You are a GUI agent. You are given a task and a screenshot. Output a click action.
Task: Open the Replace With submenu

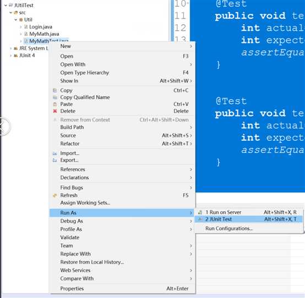122,254
